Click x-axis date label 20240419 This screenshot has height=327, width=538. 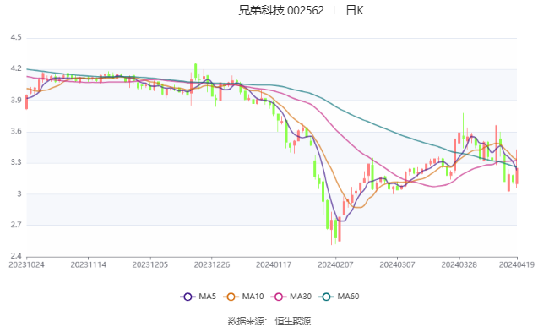[x=517, y=264]
